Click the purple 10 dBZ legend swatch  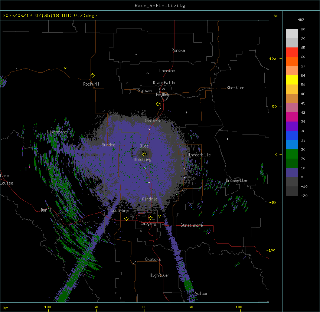click(x=292, y=173)
